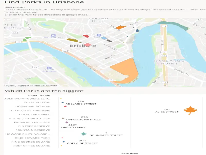The width and height of the screenshot is (206, 155).
Task: Select the yellow Admiralty Towers leaf mark
Action: 61,98
